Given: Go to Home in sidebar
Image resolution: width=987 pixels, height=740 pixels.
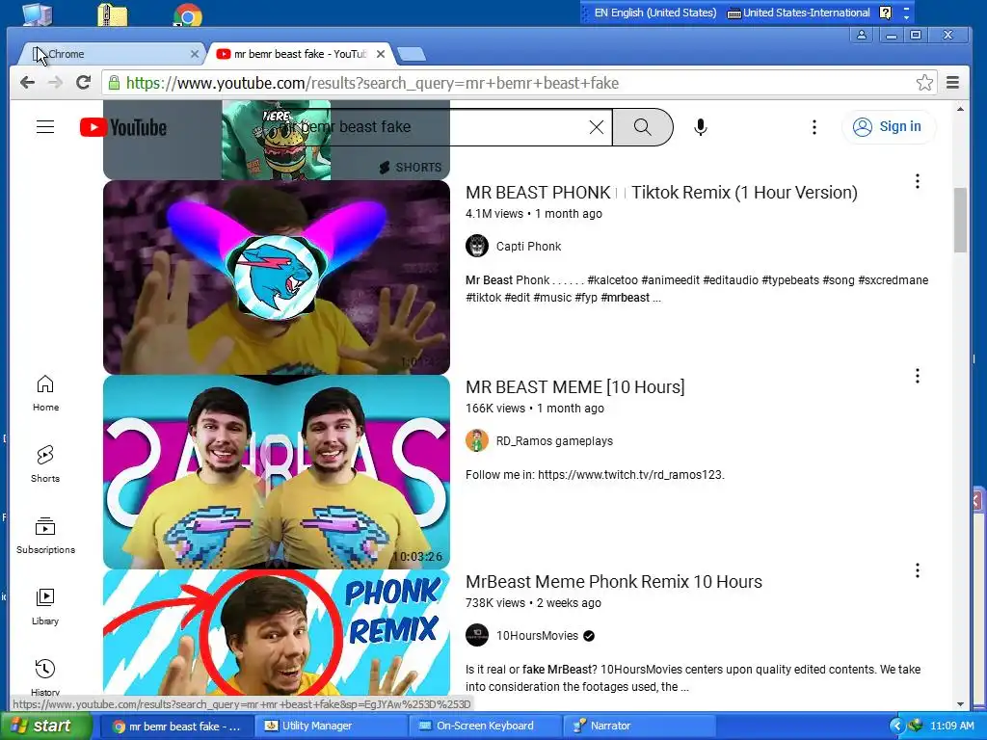Looking at the screenshot, I should pos(45,393).
